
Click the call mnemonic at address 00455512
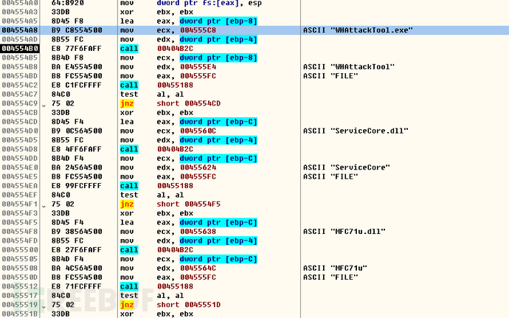129,286
